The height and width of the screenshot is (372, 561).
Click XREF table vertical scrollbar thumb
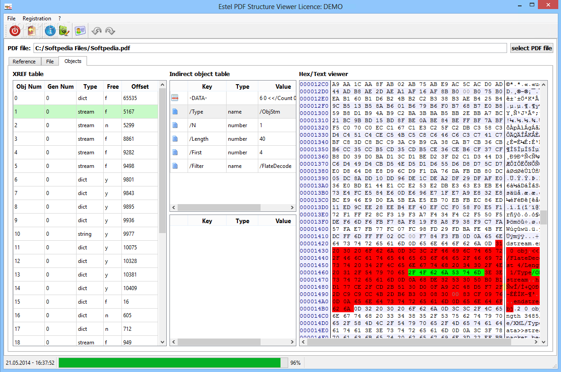click(x=163, y=161)
